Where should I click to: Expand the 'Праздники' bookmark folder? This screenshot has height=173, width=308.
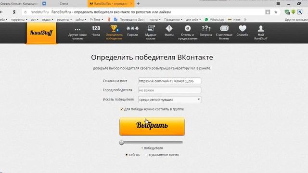tap(173, 20)
